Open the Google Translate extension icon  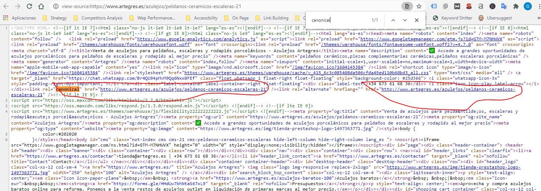tap(504, 6)
